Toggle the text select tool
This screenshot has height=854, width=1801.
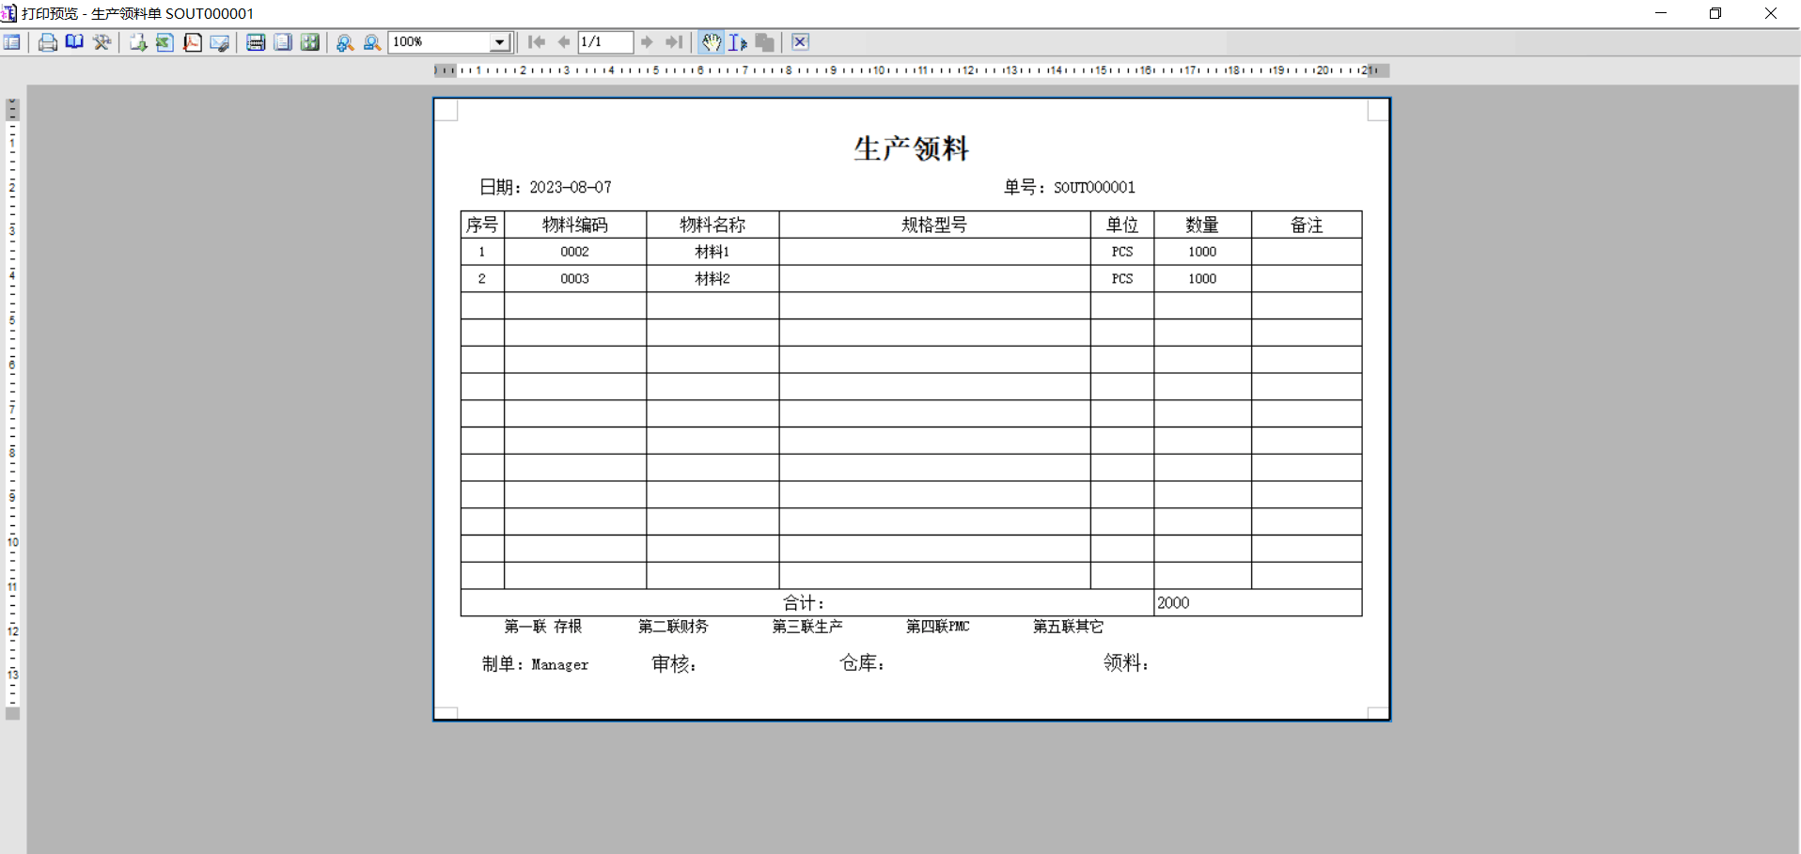738,42
